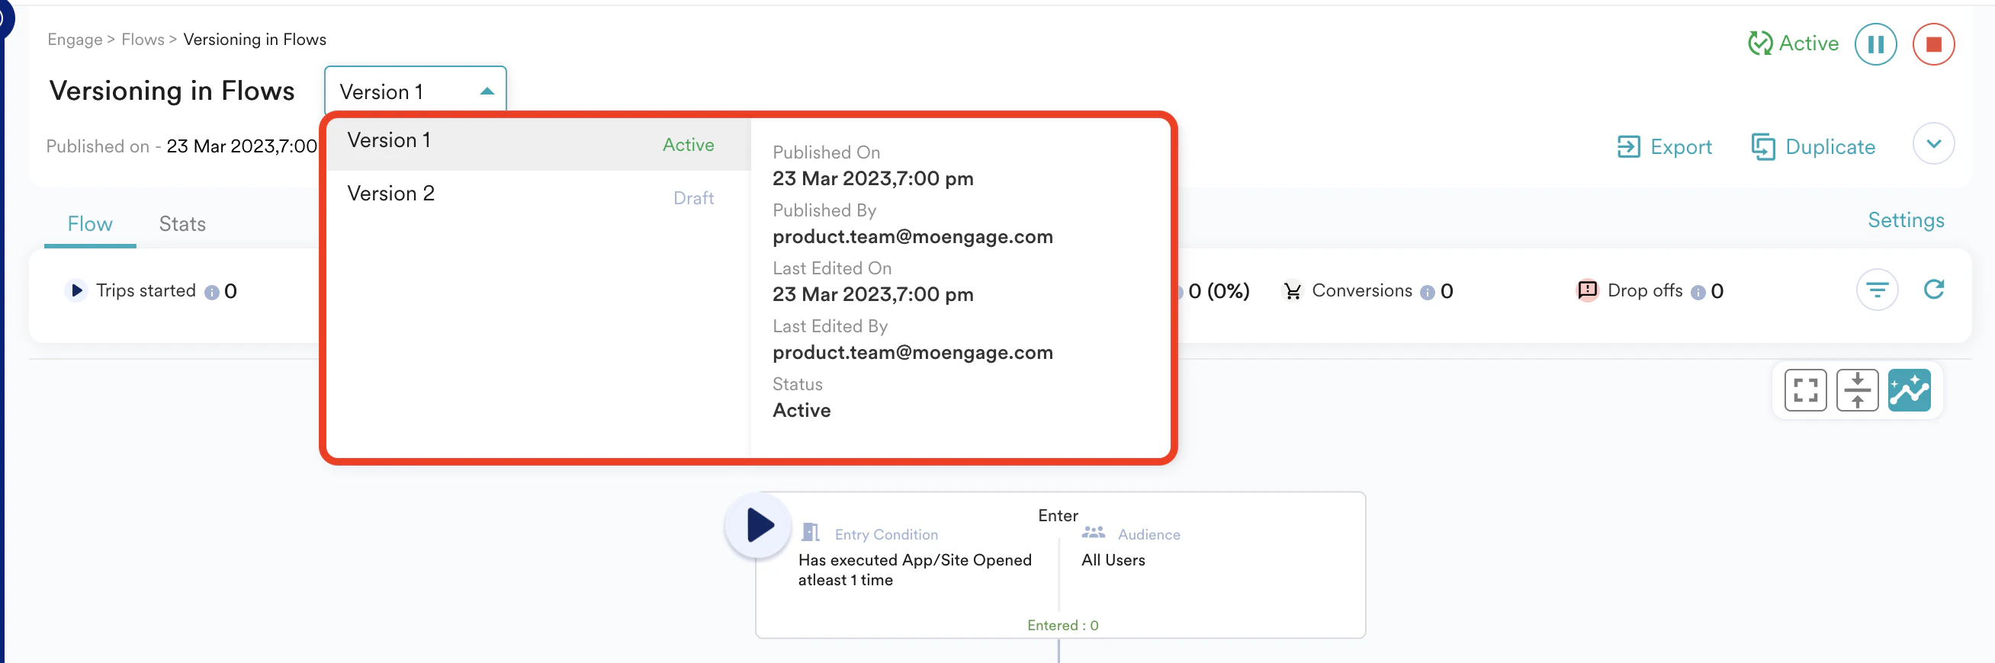Click the Last Edited By email address
This screenshot has height=663, width=1995.
(x=912, y=353)
